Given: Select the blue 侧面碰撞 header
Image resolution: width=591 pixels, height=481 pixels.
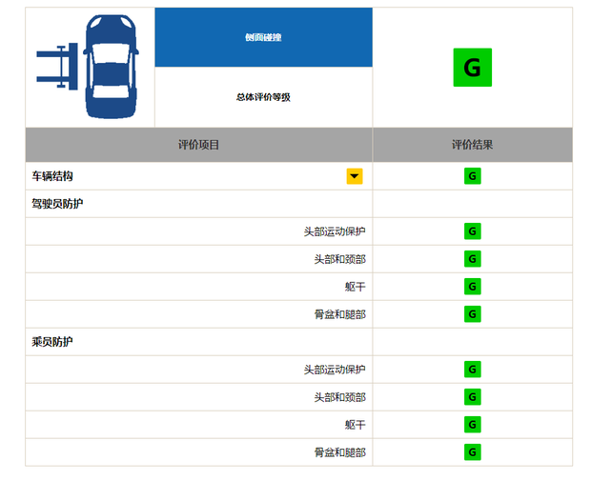Looking at the screenshot, I should pyautogui.click(x=263, y=38).
